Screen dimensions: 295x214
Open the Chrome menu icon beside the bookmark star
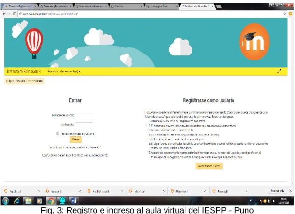[x=290, y=13]
